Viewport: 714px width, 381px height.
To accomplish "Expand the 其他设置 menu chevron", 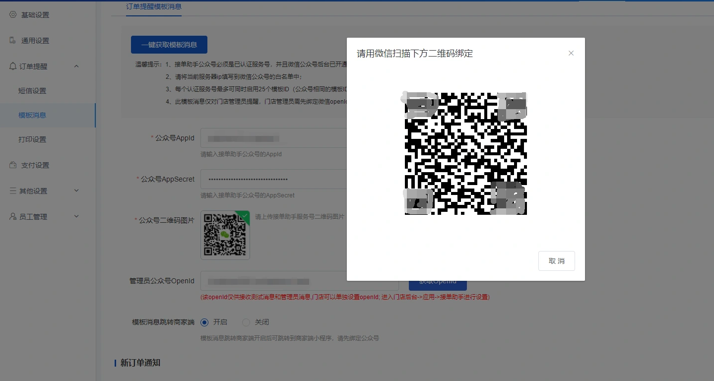I will [x=76, y=190].
